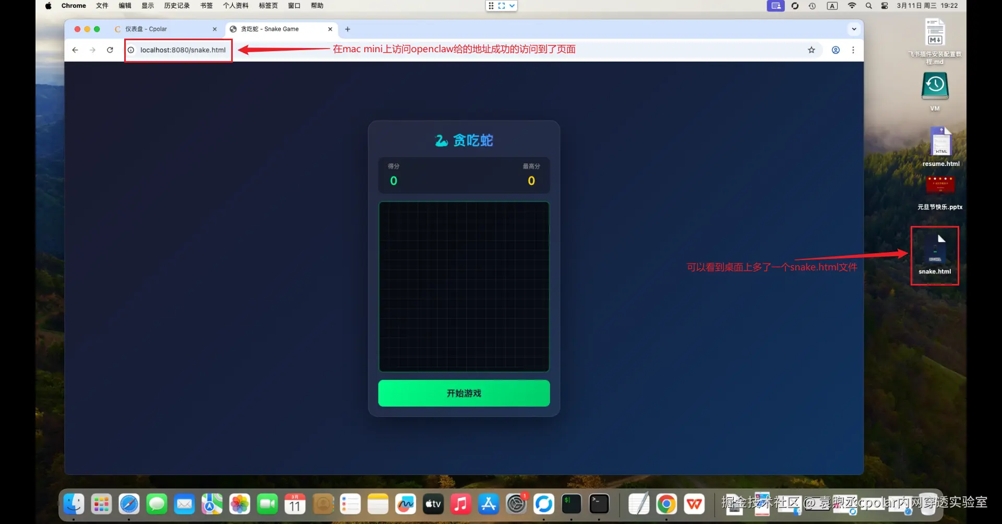Viewport: 1002px width, 524px height.
Task: Open Control Center icon
Action: pyautogui.click(x=885, y=6)
